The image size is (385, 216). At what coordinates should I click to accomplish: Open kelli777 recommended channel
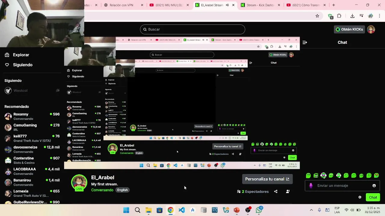coord(32,138)
